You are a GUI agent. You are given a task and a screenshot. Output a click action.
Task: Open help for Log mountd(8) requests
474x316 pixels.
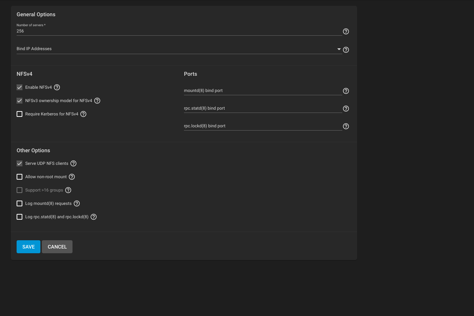tap(76, 203)
